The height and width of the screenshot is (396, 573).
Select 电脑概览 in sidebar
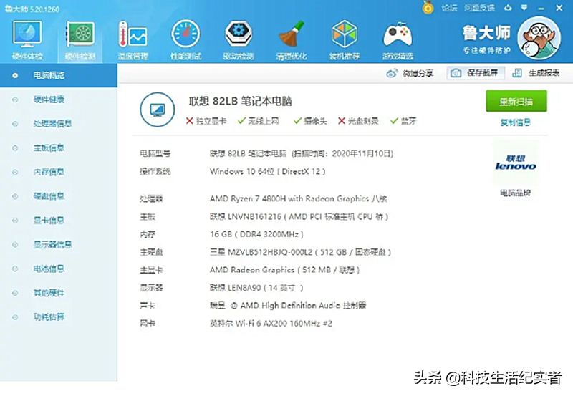(59, 75)
